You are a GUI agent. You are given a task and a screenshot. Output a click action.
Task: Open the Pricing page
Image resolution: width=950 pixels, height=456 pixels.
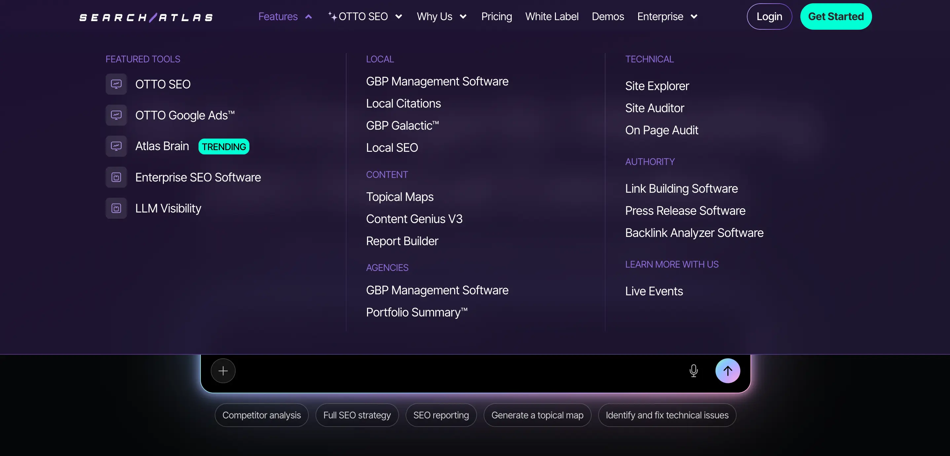point(496,16)
